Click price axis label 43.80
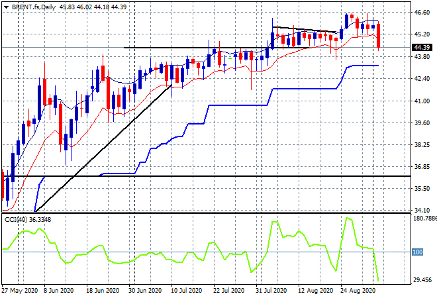This screenshot has width=437, height=298. [x=422, y=56]
